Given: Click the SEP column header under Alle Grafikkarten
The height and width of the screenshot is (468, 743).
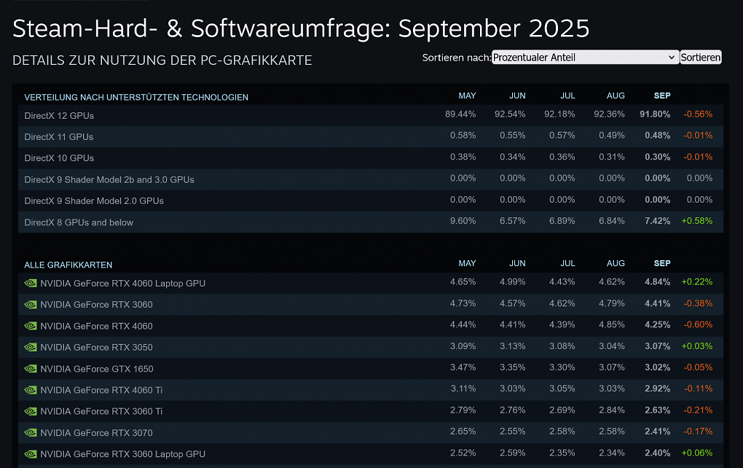Looking at the screenshot, I should [662, 263].
